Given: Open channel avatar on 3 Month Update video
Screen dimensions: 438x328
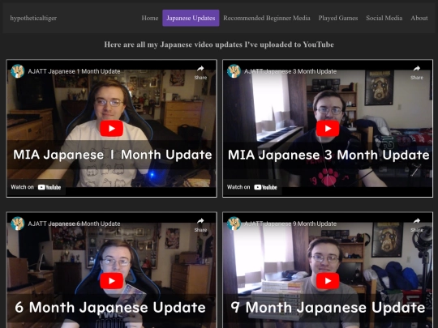Looking at the screenshot, I should pos(234,71).
